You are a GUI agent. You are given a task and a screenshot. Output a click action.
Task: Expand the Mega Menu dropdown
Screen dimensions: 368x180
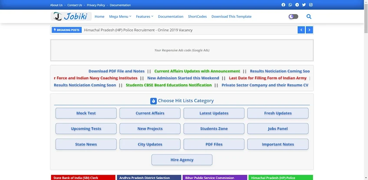(x=120, y=16)
